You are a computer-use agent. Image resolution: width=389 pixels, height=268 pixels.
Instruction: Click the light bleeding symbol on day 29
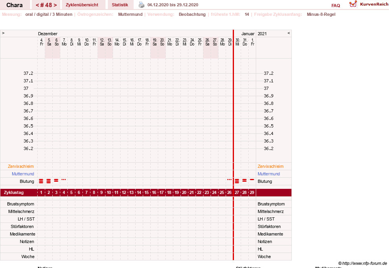[252, 180]
